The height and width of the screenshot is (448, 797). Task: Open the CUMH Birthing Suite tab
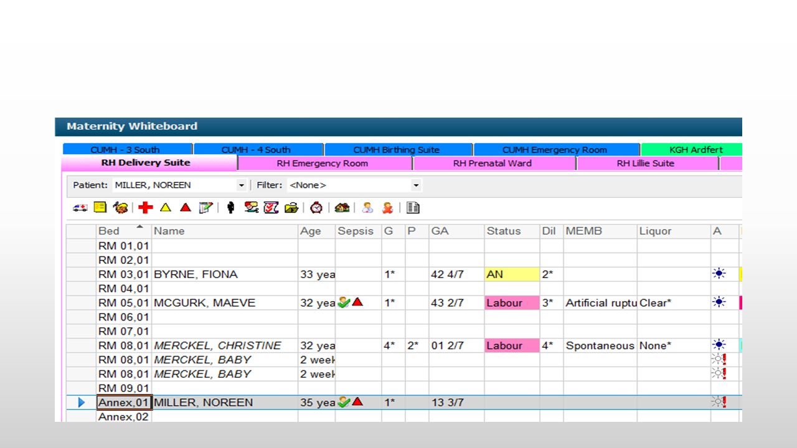pyautogui.click(x=398, y=149)
